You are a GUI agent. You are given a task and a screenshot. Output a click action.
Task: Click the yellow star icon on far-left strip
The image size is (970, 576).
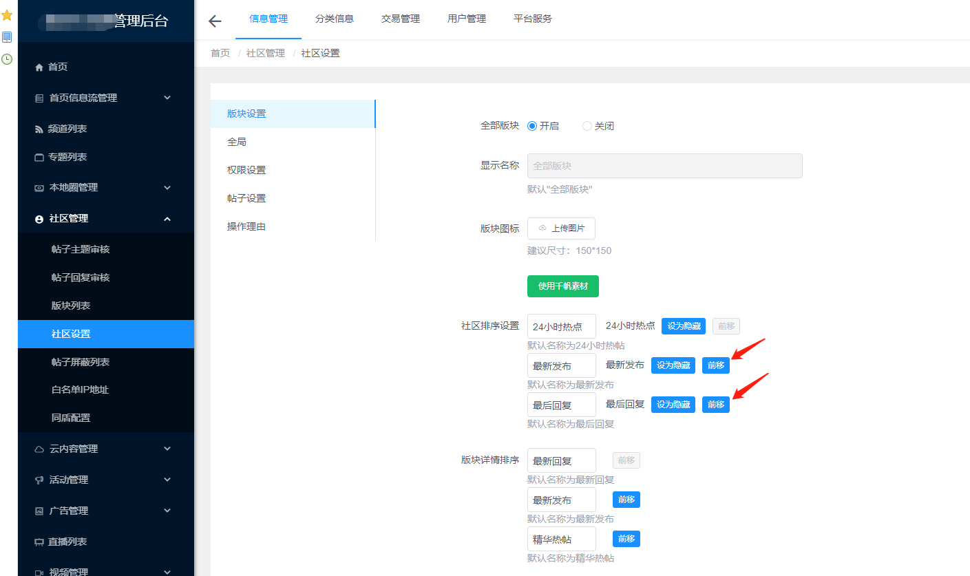point(7,15)
